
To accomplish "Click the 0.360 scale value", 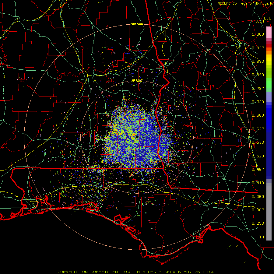I will (258, 197).
